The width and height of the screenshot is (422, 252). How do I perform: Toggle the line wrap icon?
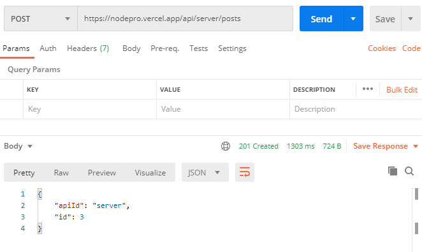(x=245, y=172)
